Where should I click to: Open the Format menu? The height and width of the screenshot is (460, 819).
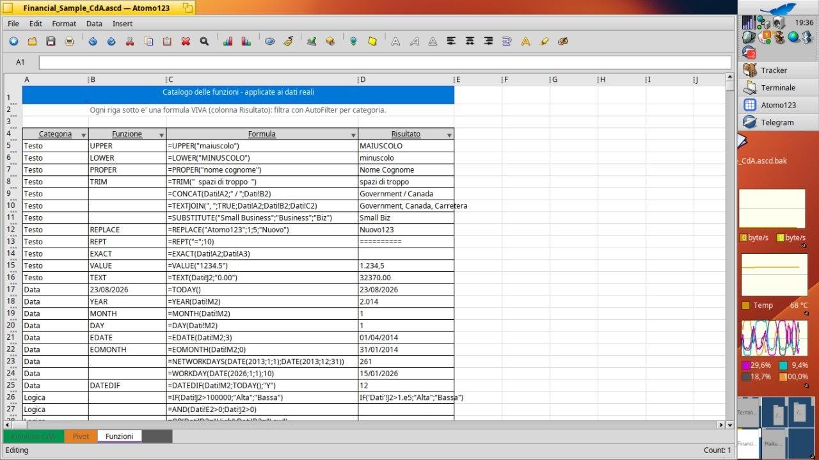point(64,24)
